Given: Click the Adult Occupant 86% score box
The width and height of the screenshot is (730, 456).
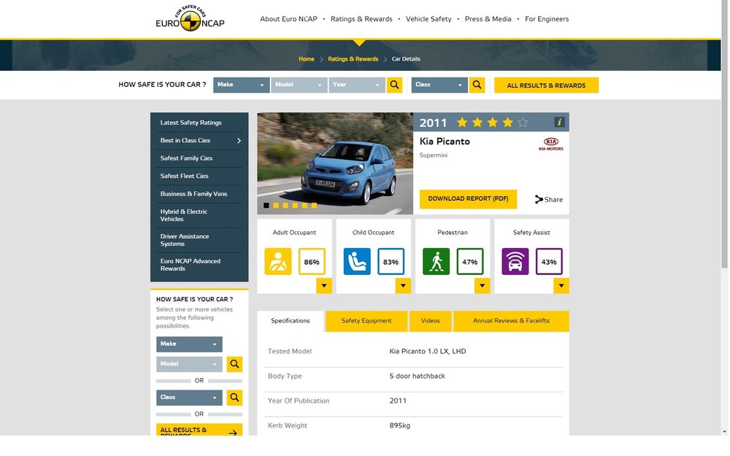Looking at the screenshot, I should coord(312,261).
